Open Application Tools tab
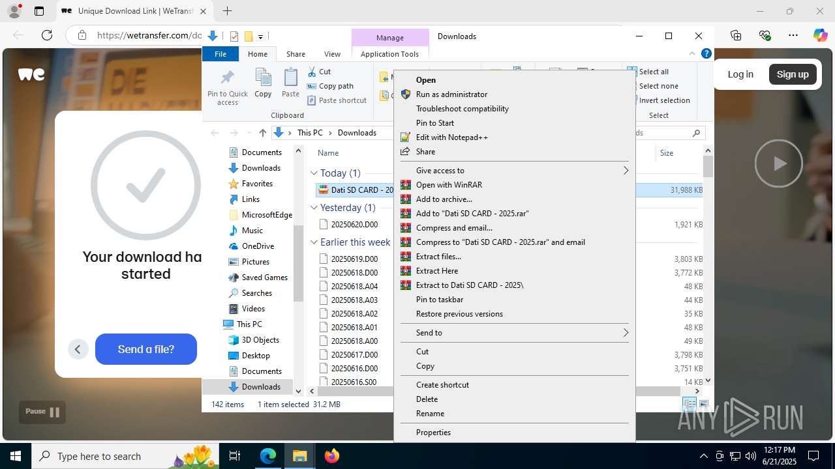Screen dimensions: 835x469 (389, 54)
